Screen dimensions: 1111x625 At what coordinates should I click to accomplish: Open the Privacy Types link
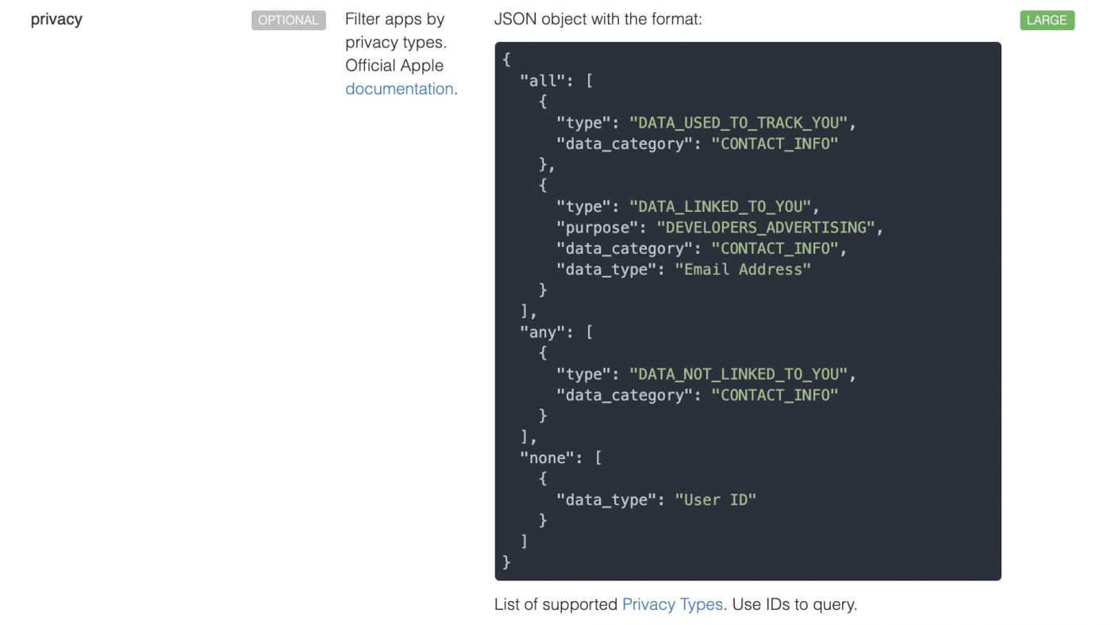tap(672, 604)
